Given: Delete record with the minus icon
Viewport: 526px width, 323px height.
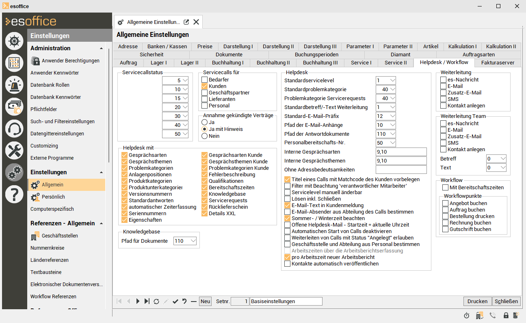Looking at the screenshot, I should (194, 301).
